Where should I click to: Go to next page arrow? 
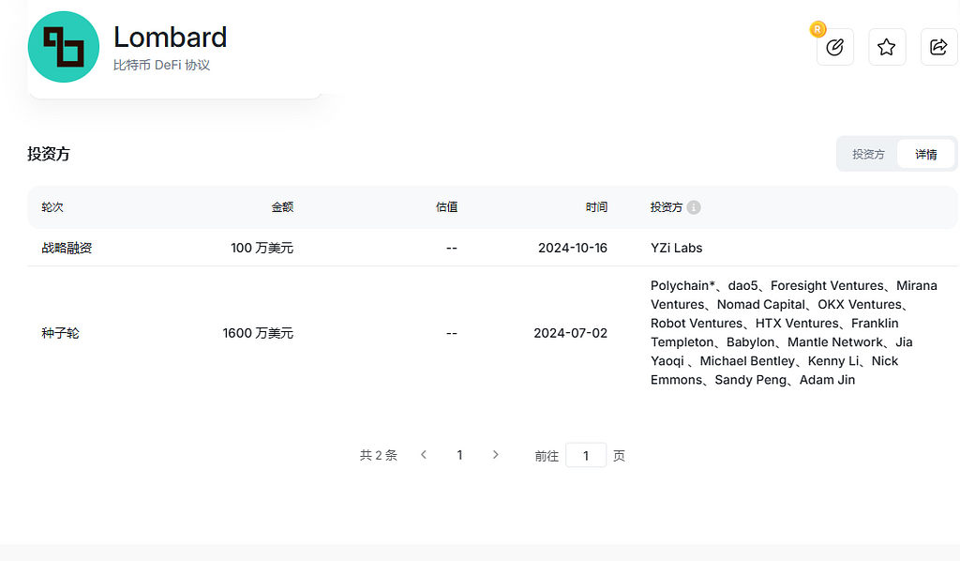[x=496, y=455]
